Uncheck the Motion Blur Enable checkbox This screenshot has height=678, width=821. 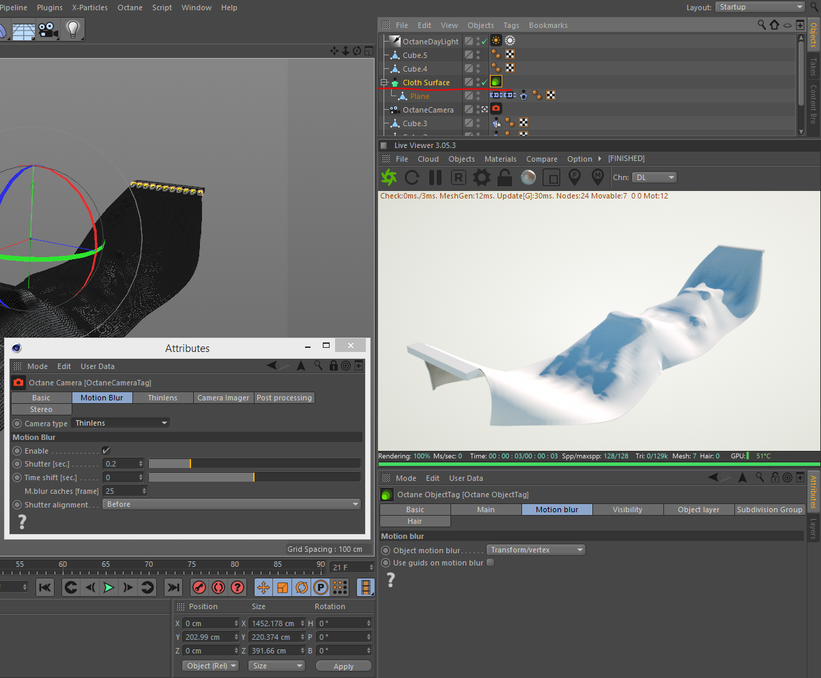tap(106, 451)
